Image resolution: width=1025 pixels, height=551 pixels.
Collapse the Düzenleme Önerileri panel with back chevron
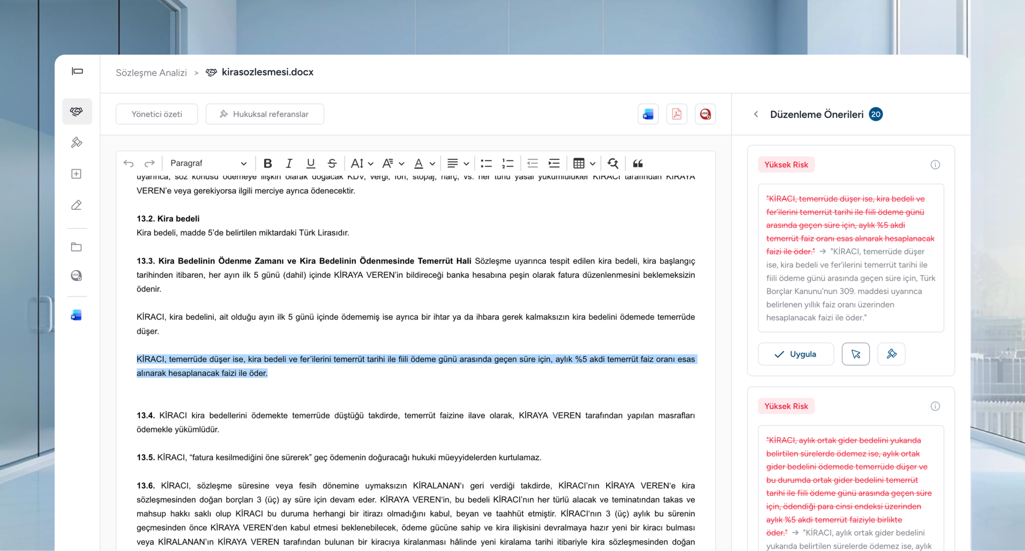click(756, 115)
